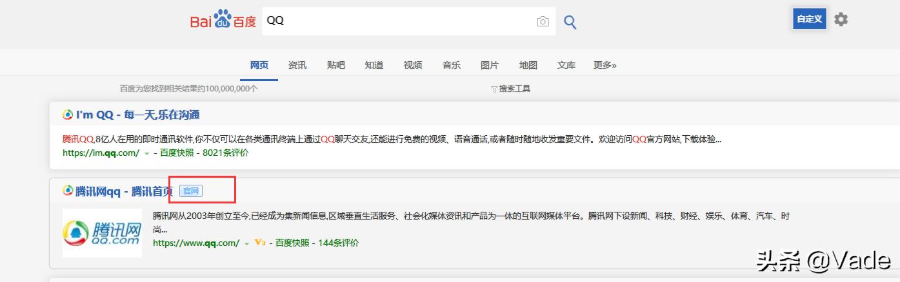Click V3 credibility badge on www.qq.com
Viewport: 900px width, 282px height.
tap(260, 243)
